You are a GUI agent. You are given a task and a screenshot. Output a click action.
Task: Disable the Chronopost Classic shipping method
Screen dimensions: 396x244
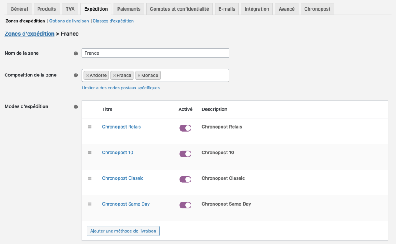pyautogui.click(x=185, y=179)
